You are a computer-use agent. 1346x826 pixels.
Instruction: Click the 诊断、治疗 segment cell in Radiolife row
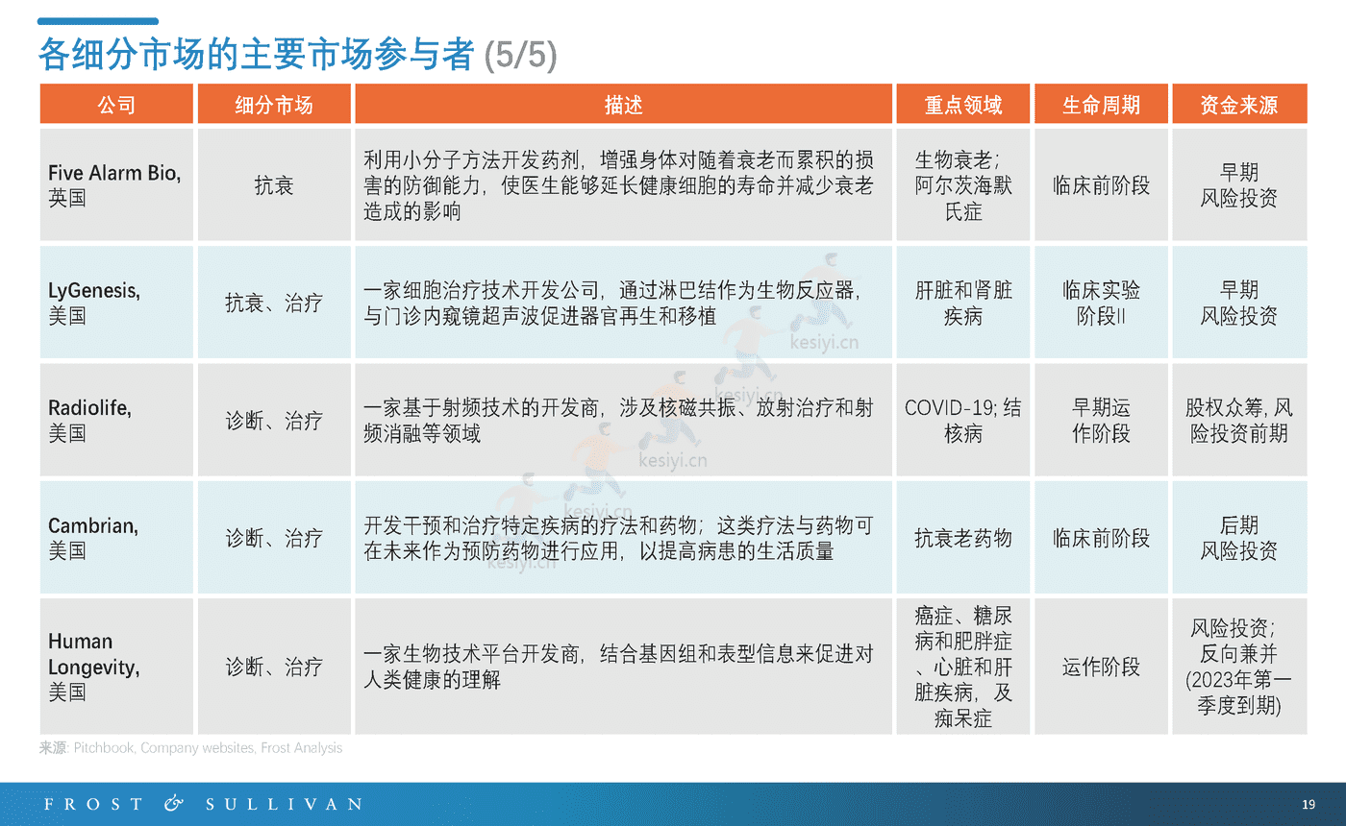tap(274, 420)
